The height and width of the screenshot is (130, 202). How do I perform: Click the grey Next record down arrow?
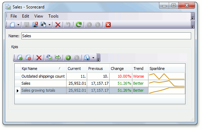click(98, 25)
